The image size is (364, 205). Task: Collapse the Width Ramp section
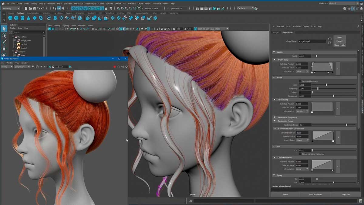[x=275, y=60]
